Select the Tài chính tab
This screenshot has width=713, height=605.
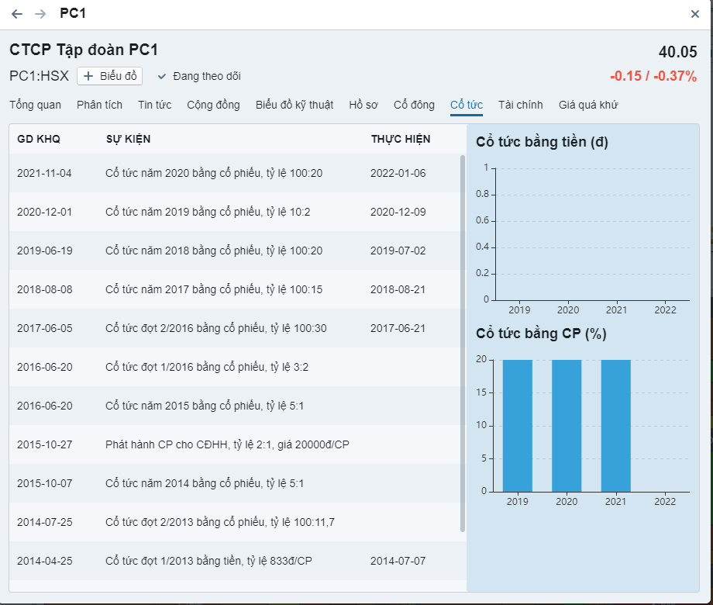520,105
